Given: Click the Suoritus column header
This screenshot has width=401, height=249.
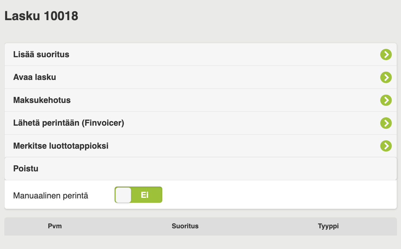Looking at the screenshot, I should point(185,226).
